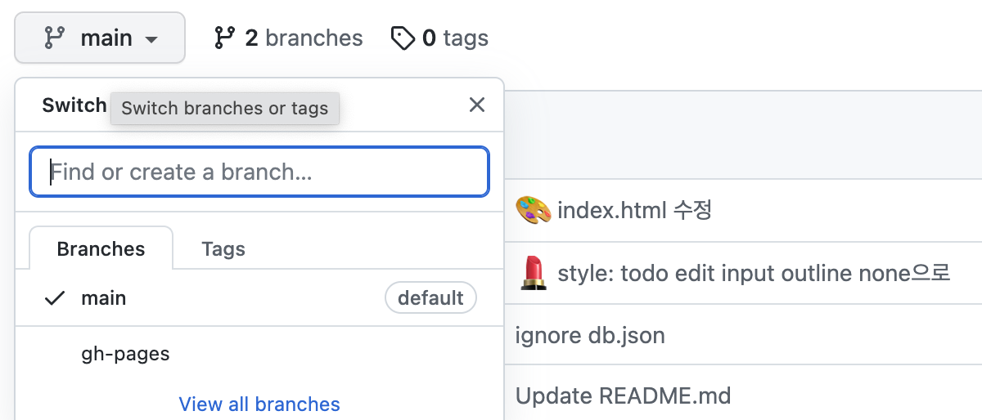The height and width of the screenshot is (420, 982).
Task: Click the git branch icon in main button
Action: tap(54, 38)
